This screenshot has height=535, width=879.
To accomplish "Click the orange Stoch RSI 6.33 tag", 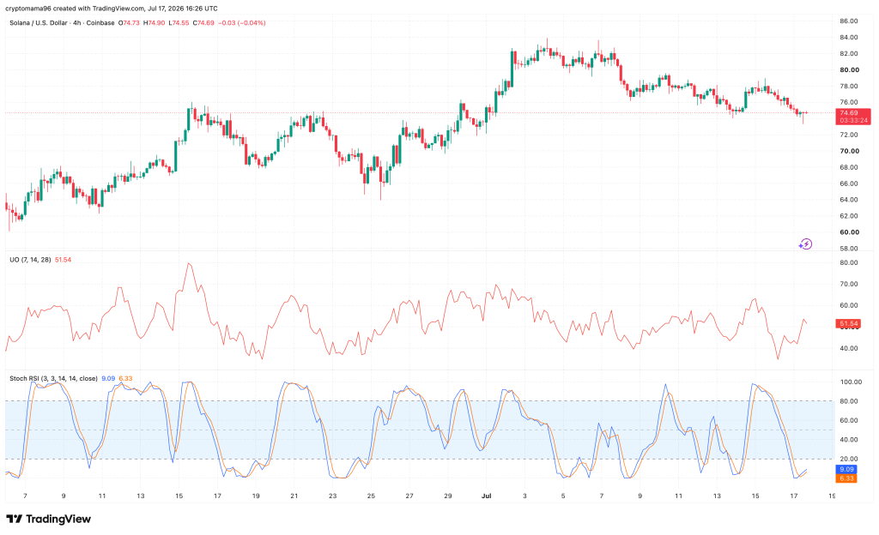I will coord(846,478).
